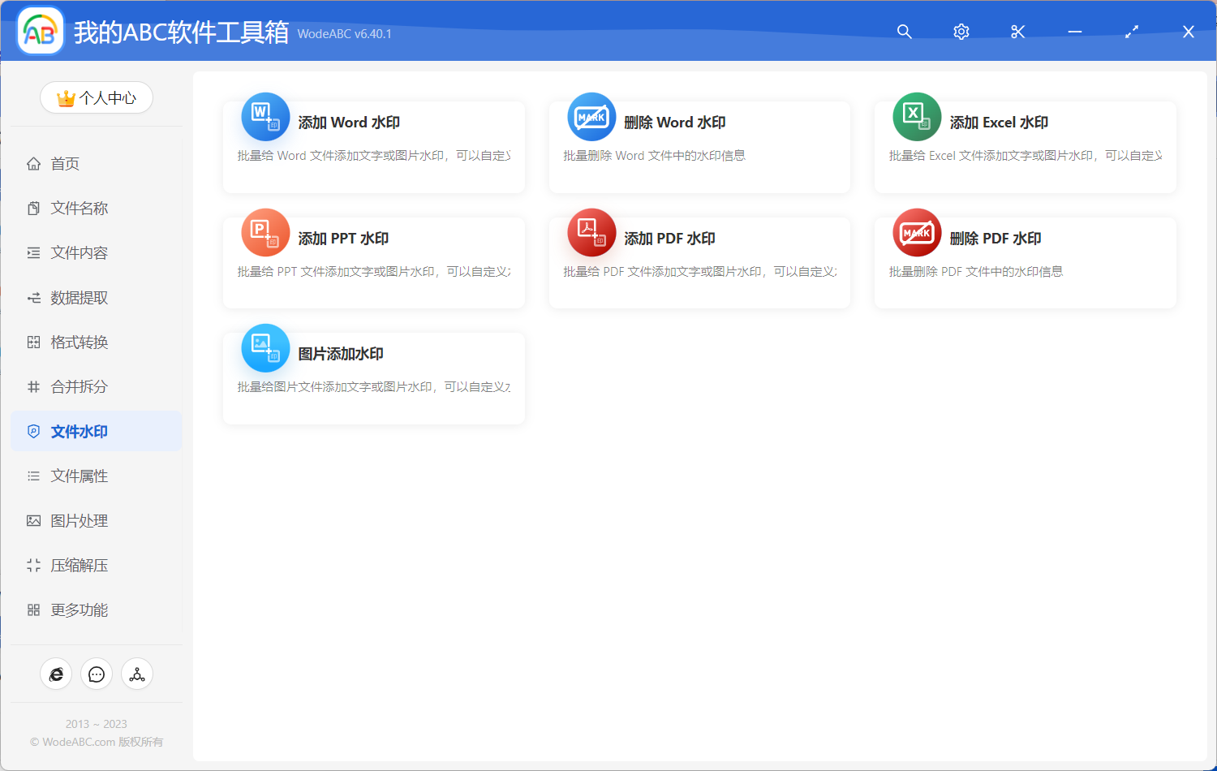Click the share icon at the sidebar bottom
Viewport: 1217px width, 771px height.
pos(137,674)
